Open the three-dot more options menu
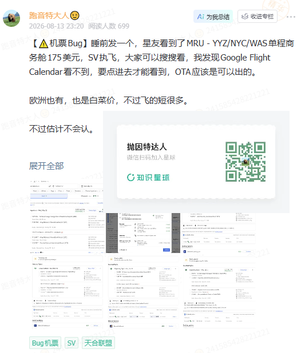305x353 pixels. pyautogui.click(x=291, y=17)
